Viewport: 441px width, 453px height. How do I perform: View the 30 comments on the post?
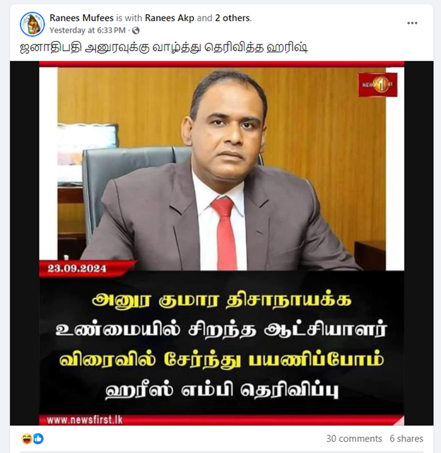pos(354,439)
